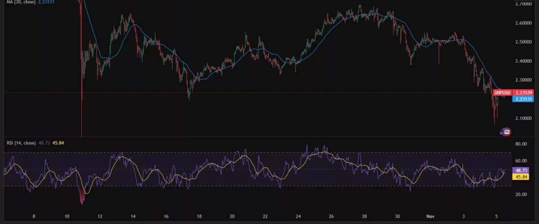Click the purple 48.73 RSI axis tag
The height and width of the screenshot is (224, 539).
point(522,171)
